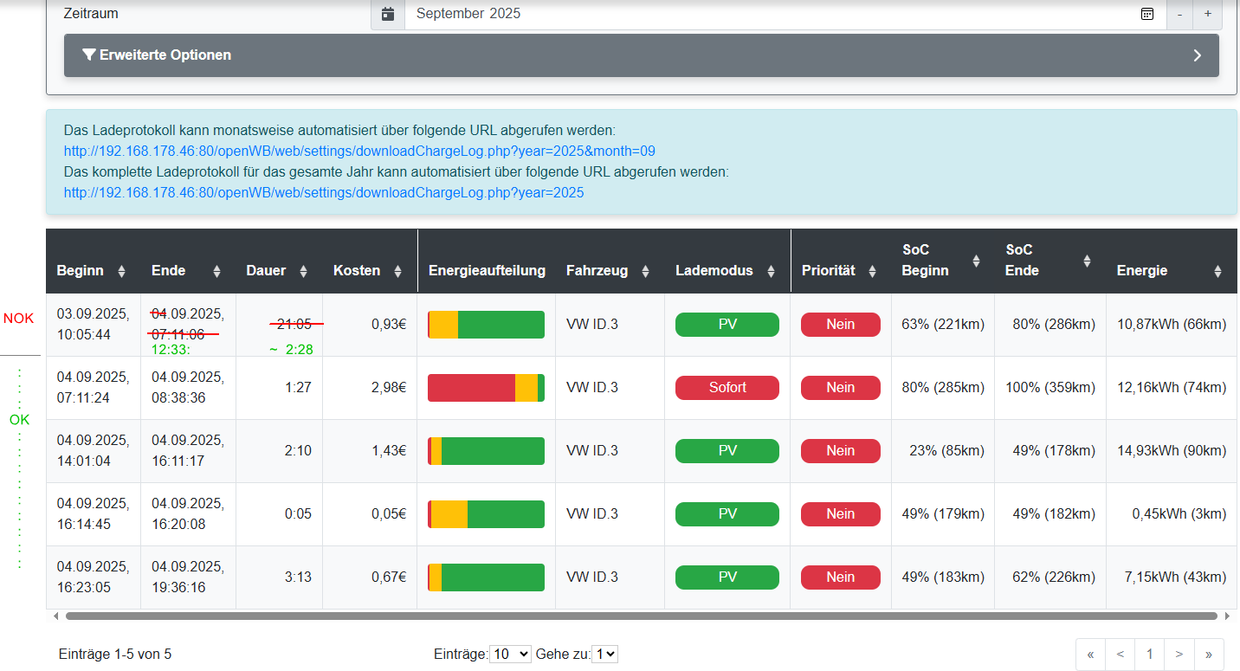Sort the table by SoC Beginn column
Viewport: 1240px width, 671px height.
[x=976, y=261]
